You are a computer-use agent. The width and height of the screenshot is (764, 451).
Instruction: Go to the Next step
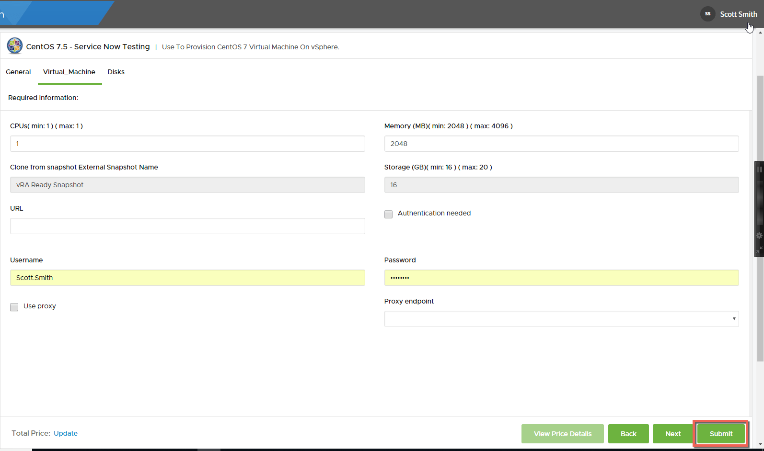pyautogui.click(x=673, y=434)
